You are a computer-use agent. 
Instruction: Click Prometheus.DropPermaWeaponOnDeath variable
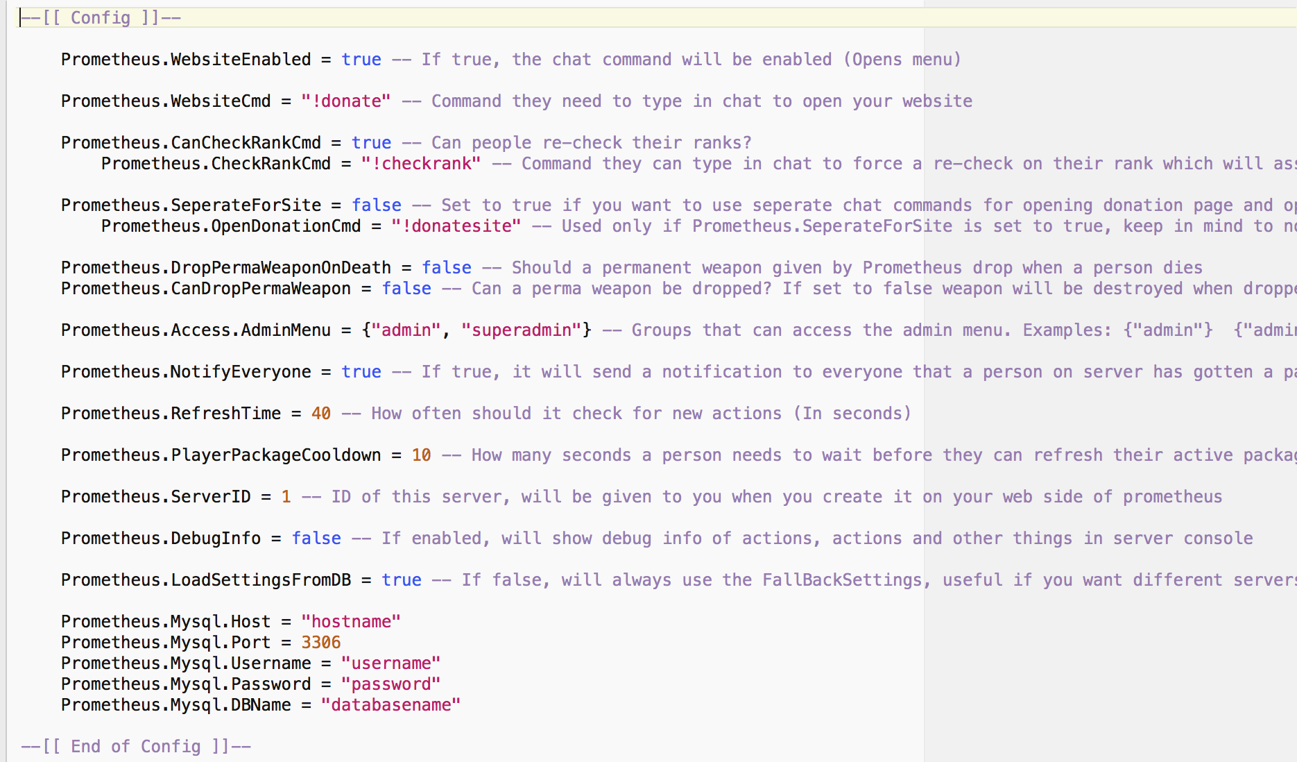click(226, 268)
